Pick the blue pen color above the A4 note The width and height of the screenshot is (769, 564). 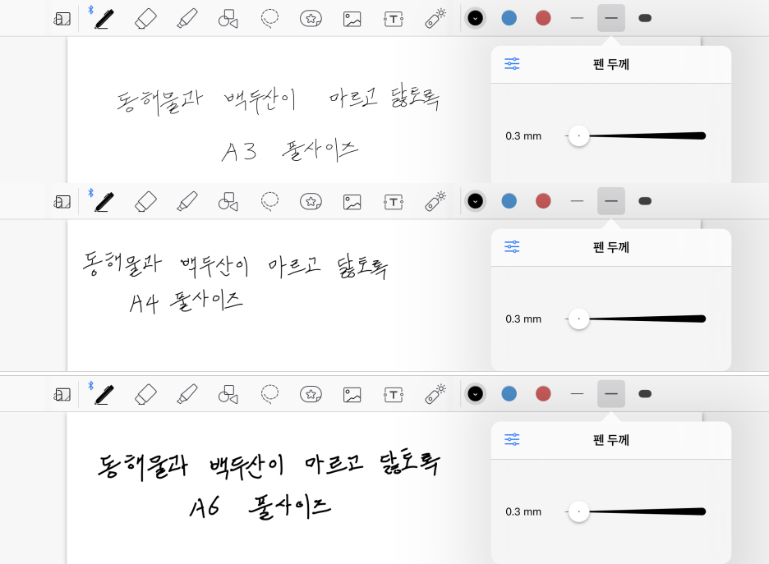click(509, 201)
